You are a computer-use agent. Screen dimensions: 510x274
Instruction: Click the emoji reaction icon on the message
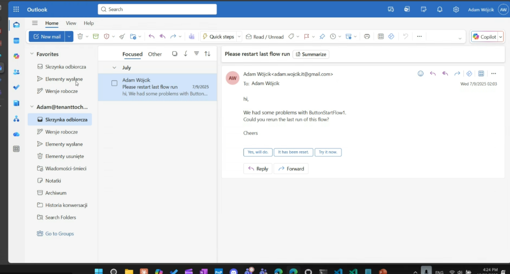click(420, 74)
